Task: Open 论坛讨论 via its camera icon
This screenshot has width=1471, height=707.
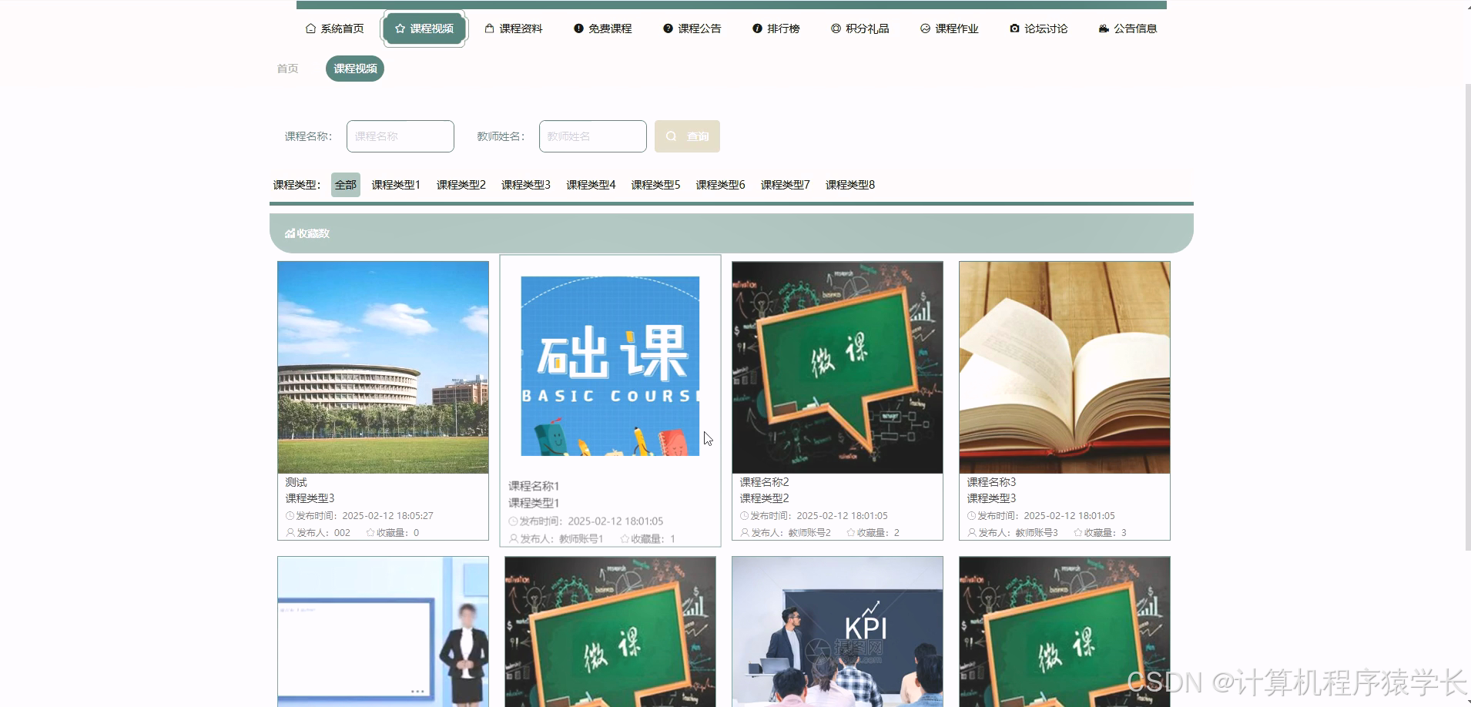Action: tap(1014, 28)
